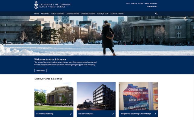Open the Feeling distressed? link
This screenshot has height=120, width=194.
coord(151,3)
